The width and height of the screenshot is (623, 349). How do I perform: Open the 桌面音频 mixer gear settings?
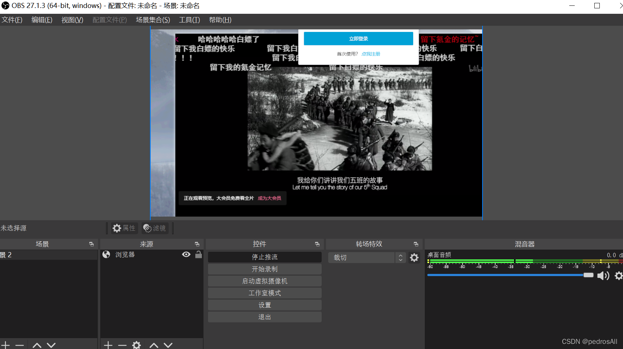click(x=619, y=276)
